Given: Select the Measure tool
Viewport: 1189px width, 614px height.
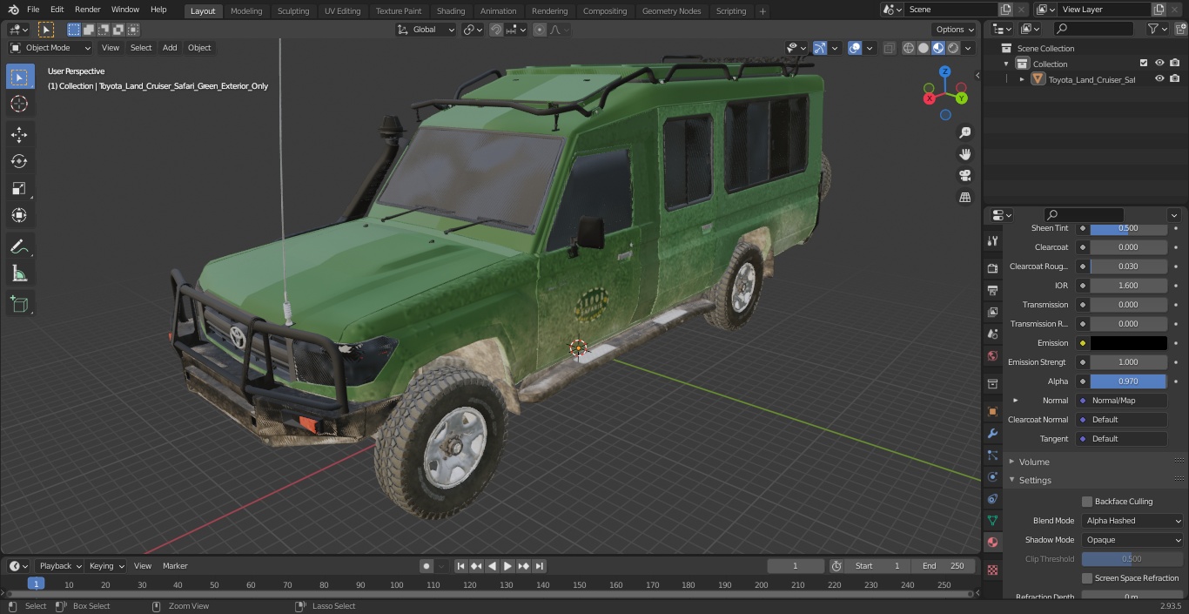Looking at the screenshot, I should [x=19, y=273].
